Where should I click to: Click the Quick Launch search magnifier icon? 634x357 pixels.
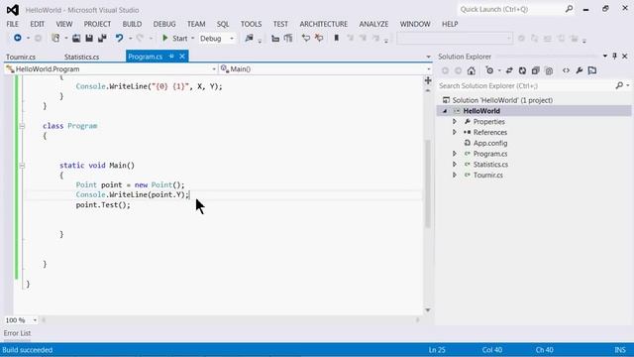click(569, 9)
